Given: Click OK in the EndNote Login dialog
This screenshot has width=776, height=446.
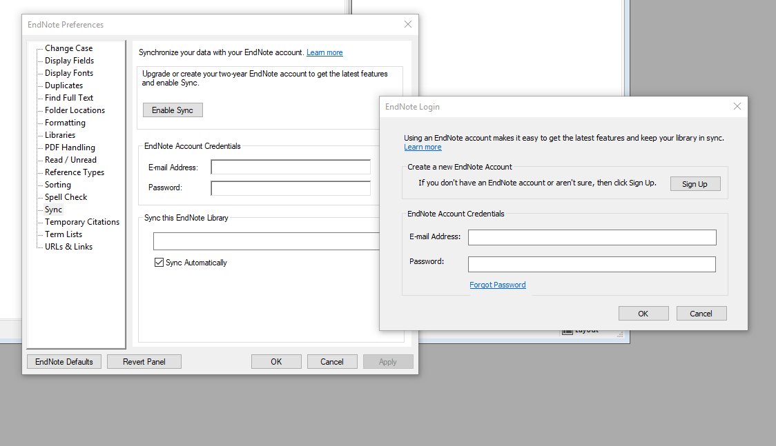Looking at the screenshot, I should 643,314.
